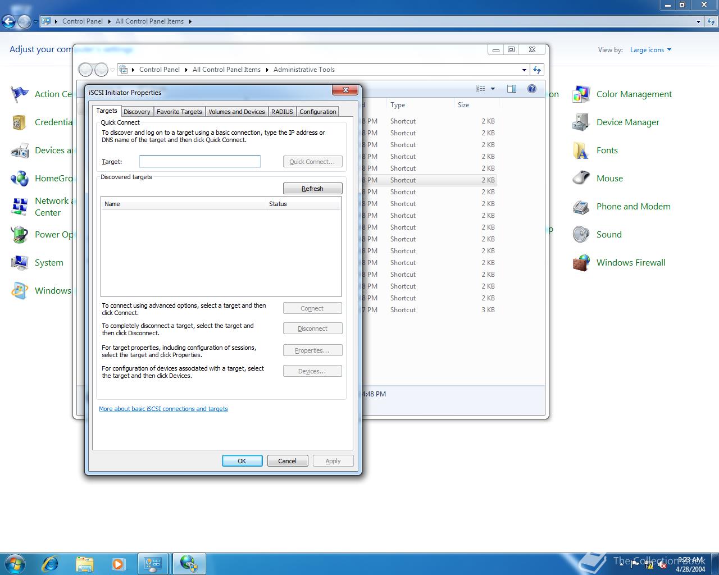Open View by Large icons dropdown
Screen dimensions: 719x575
[x=650, y=50]
